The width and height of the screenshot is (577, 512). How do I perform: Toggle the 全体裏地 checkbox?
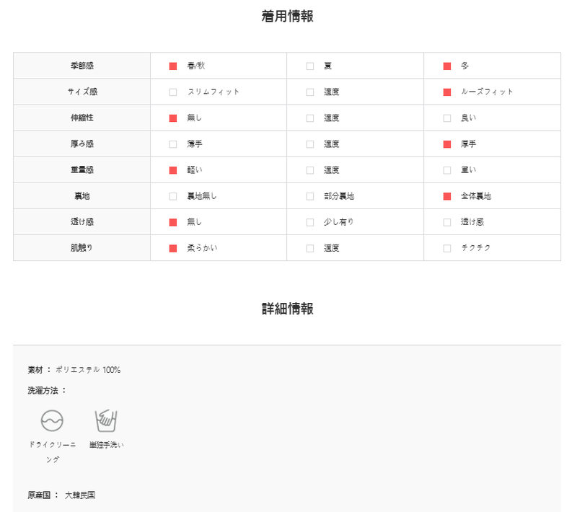(447, 196)
